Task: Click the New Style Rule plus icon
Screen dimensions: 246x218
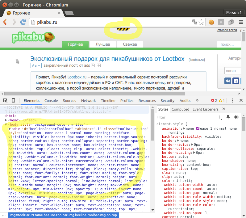Action: point(219,117)
